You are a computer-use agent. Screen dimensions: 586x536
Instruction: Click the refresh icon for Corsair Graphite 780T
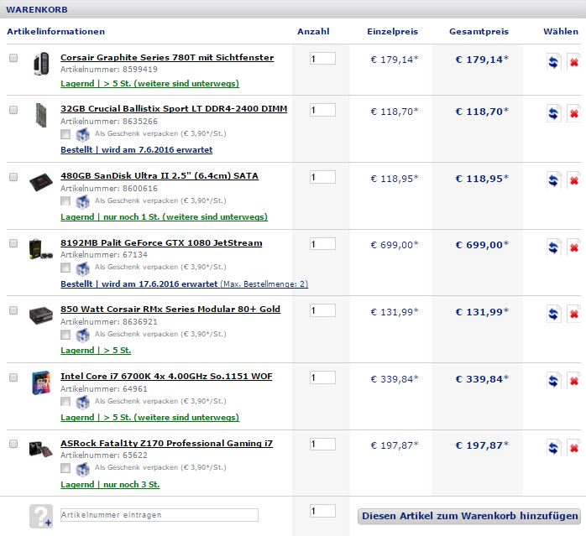[x=553, y=62]
